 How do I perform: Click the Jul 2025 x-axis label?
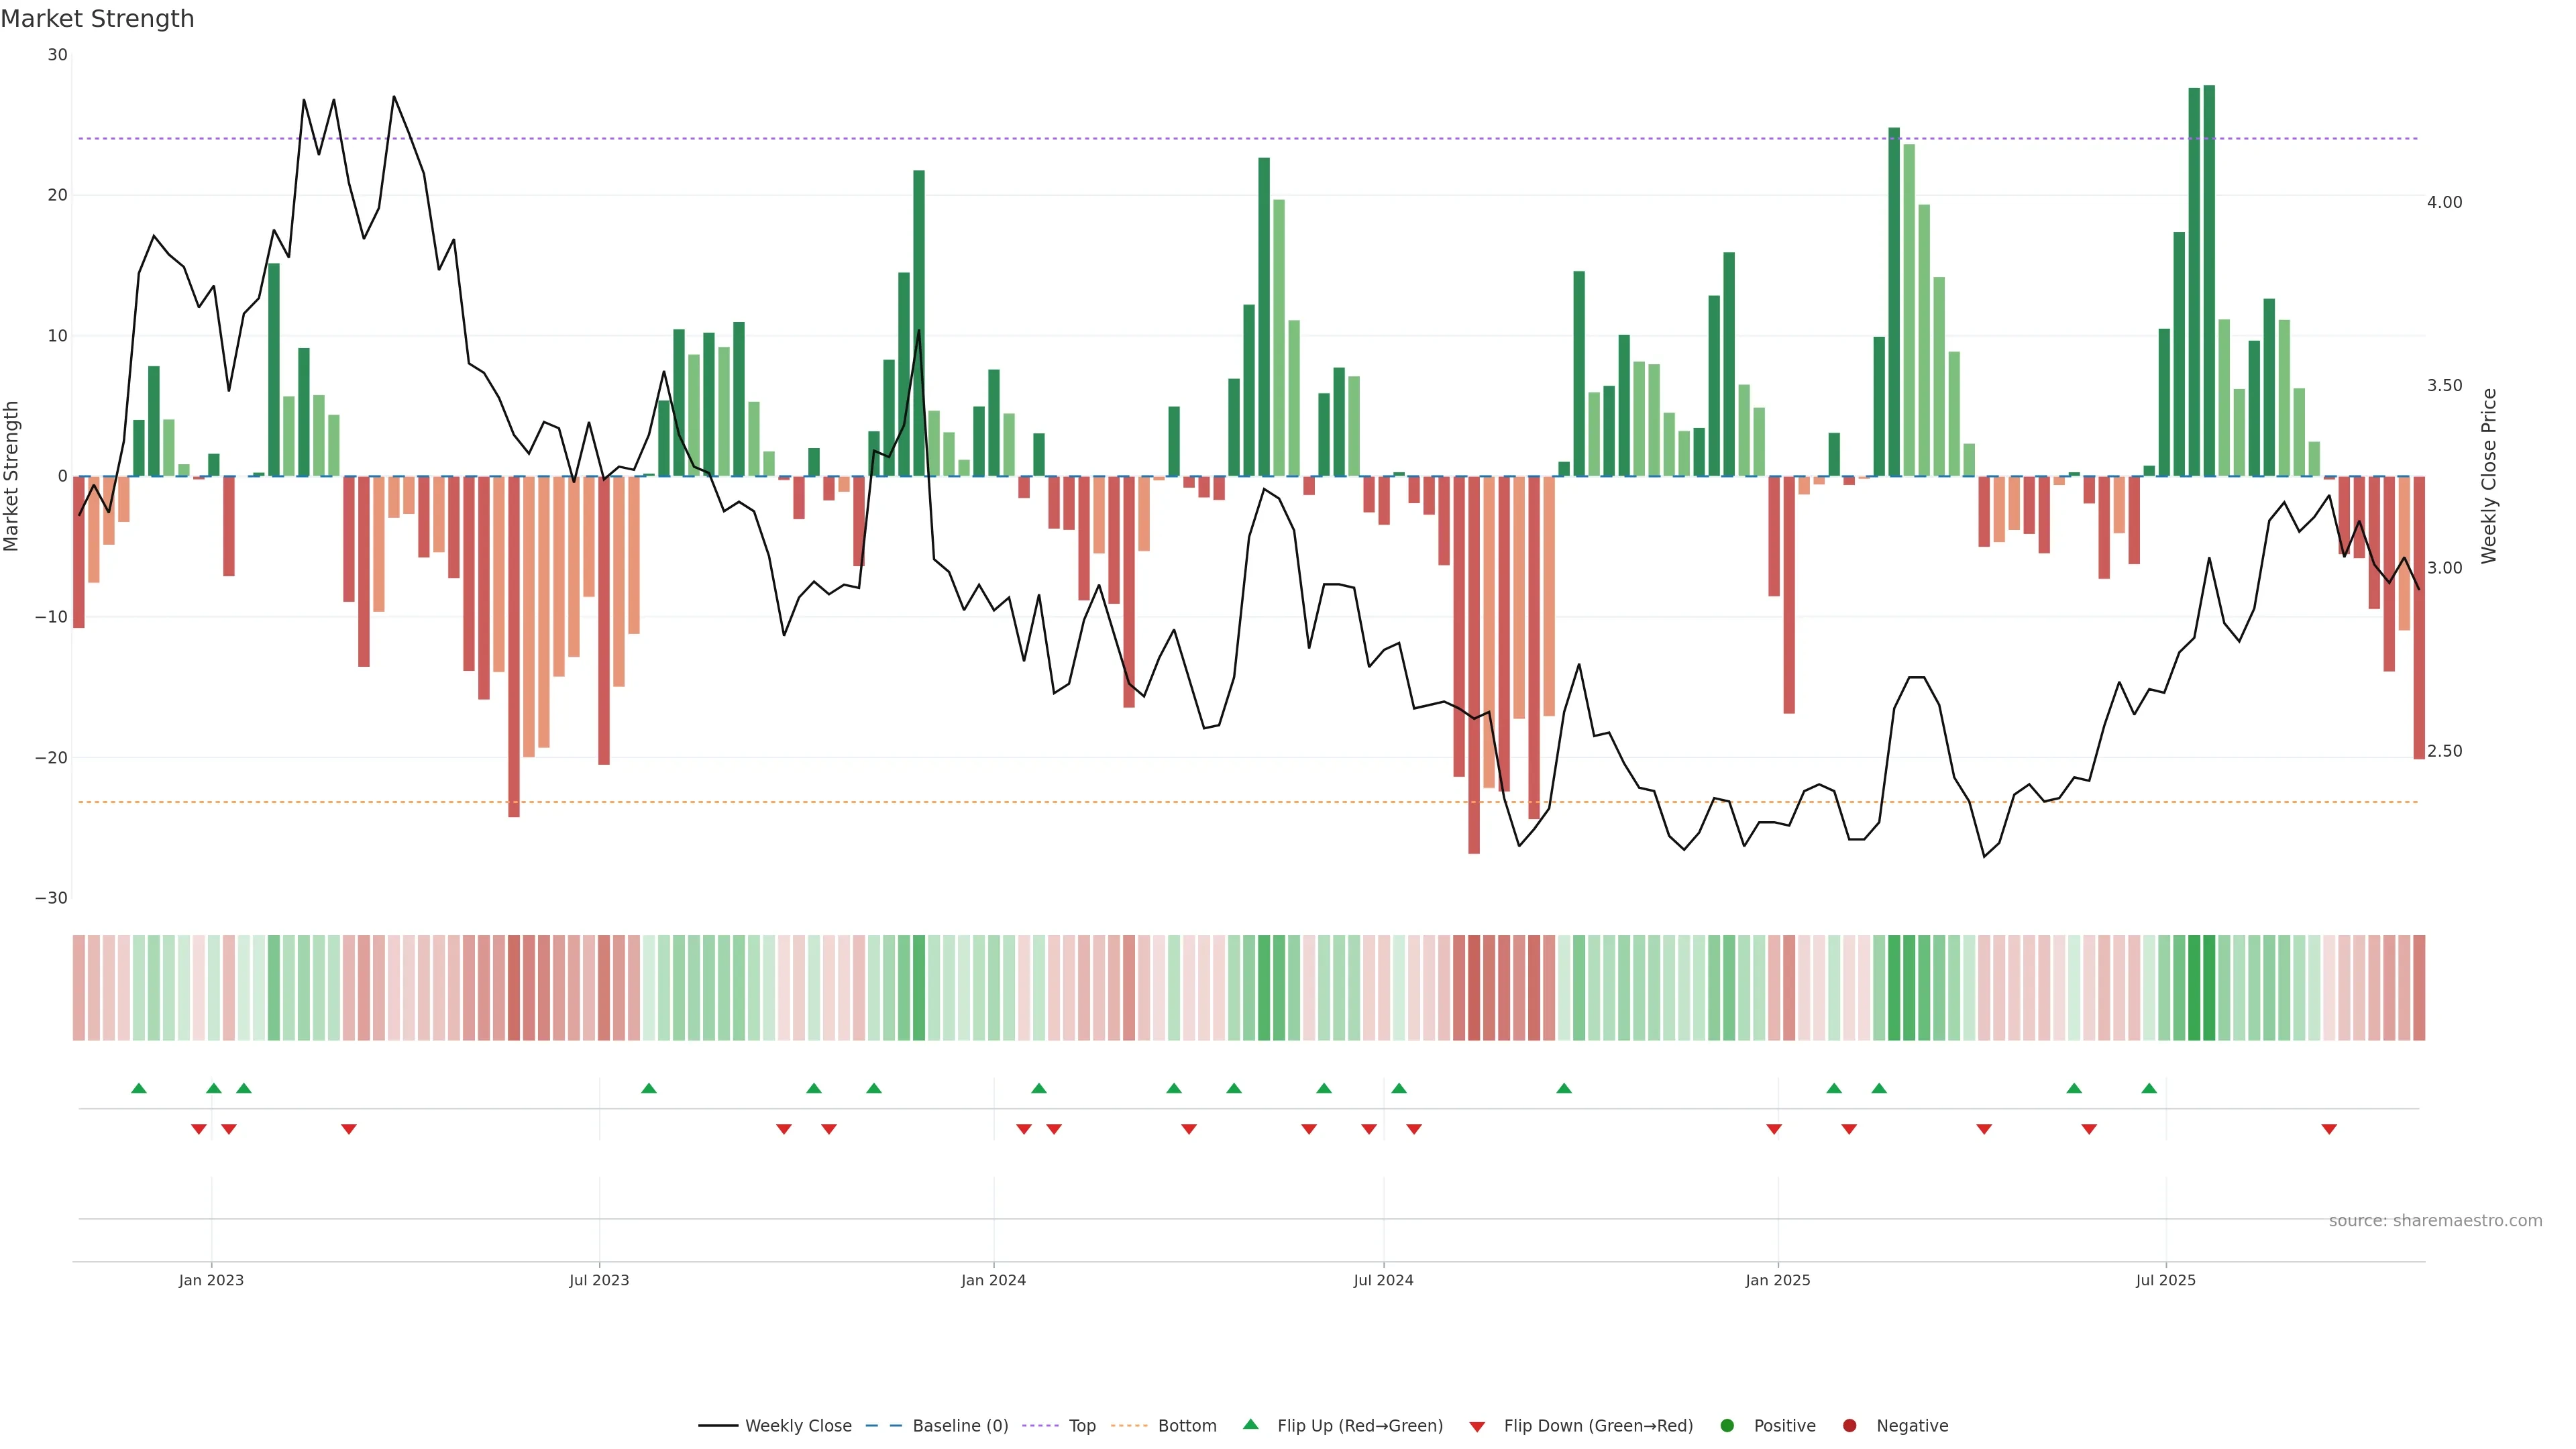pos(2165,1280)
